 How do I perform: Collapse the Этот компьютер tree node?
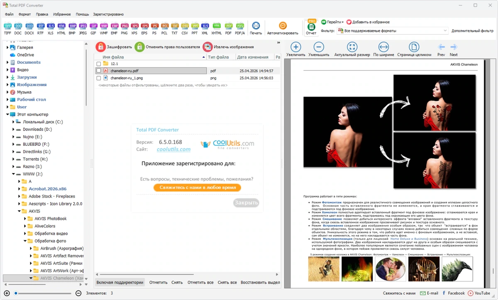click(7, 114)
